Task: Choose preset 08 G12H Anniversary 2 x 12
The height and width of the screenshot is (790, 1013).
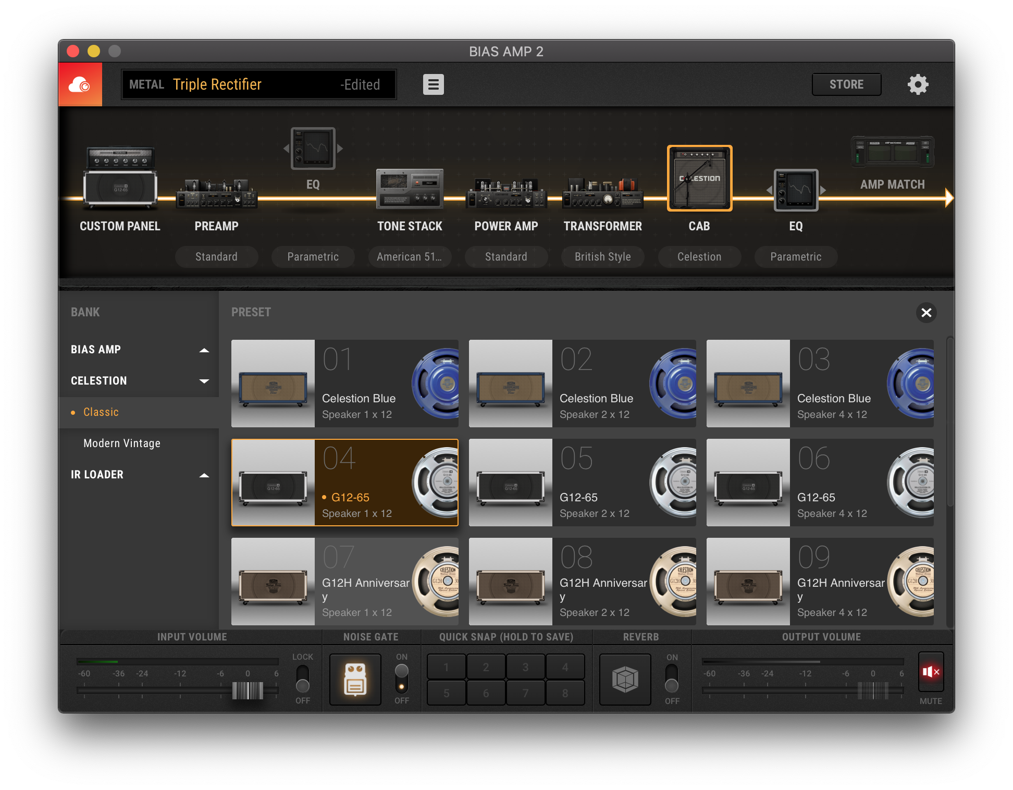Action: tap(583, 582)
